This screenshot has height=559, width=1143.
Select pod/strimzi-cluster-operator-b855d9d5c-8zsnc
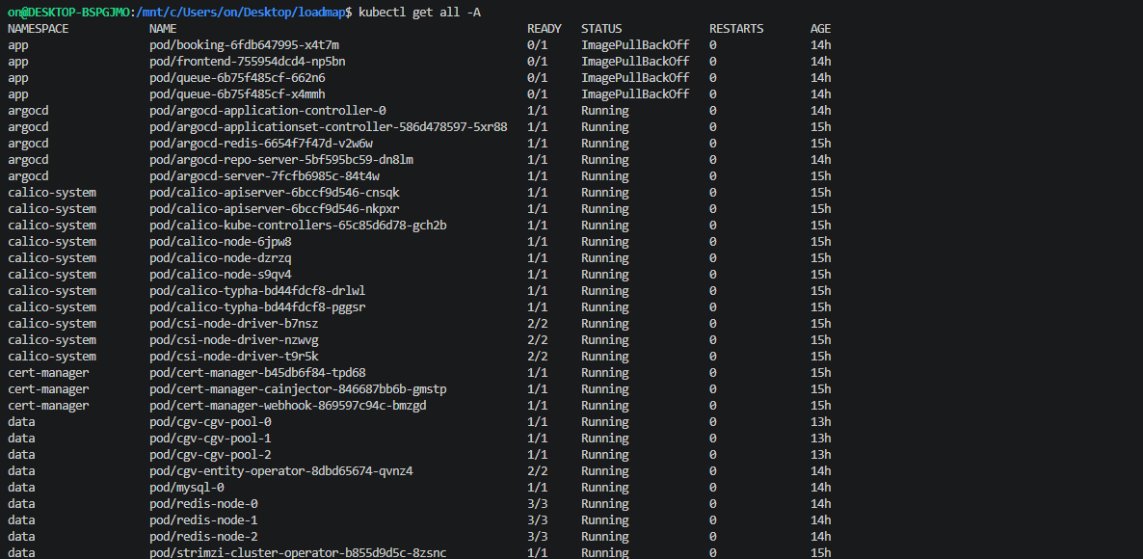click(298, 552)
